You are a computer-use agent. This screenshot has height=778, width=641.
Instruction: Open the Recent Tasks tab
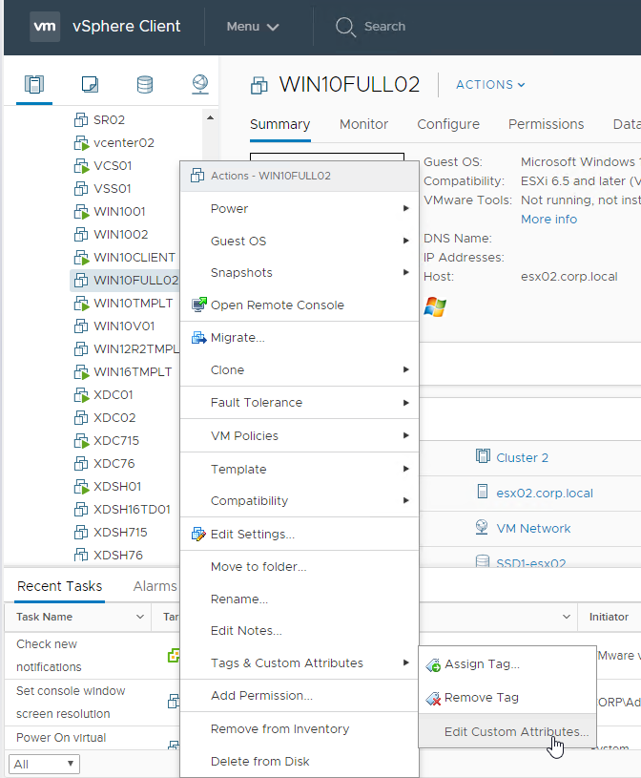click(59, 586)
